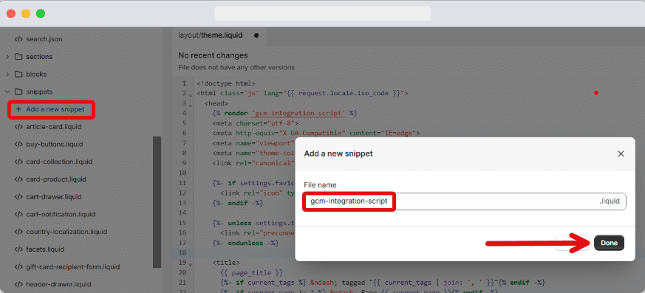Click the faint Cancel button beside Done
This screenshot has width=645, height=293.
[572, 243]
